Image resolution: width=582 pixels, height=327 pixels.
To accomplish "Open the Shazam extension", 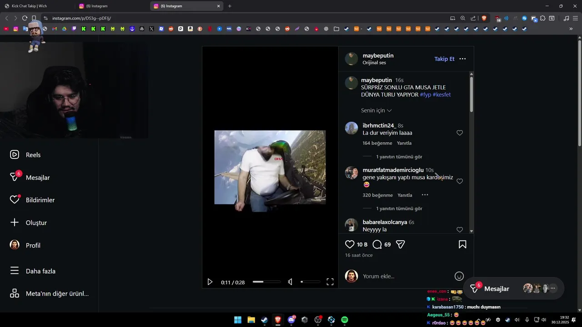I will point(524,18).
